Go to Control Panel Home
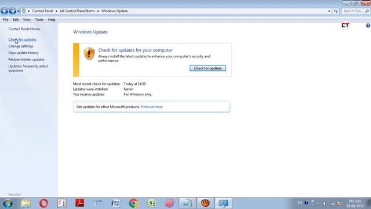Screen dimensions: 371x209 [x=24, y=29]
